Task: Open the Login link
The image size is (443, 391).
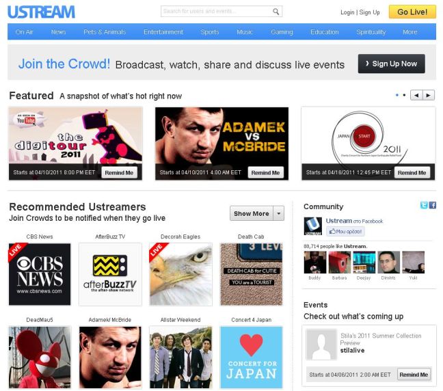Action: [x=347, y=12]
